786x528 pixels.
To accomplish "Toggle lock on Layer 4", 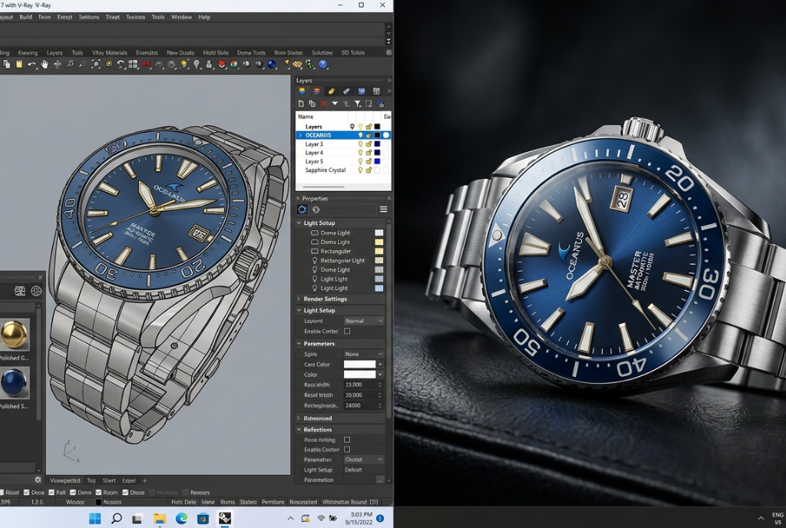I will point(368,152).
